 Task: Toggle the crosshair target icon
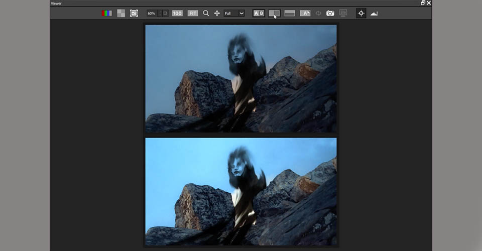[x=361, y=13]
